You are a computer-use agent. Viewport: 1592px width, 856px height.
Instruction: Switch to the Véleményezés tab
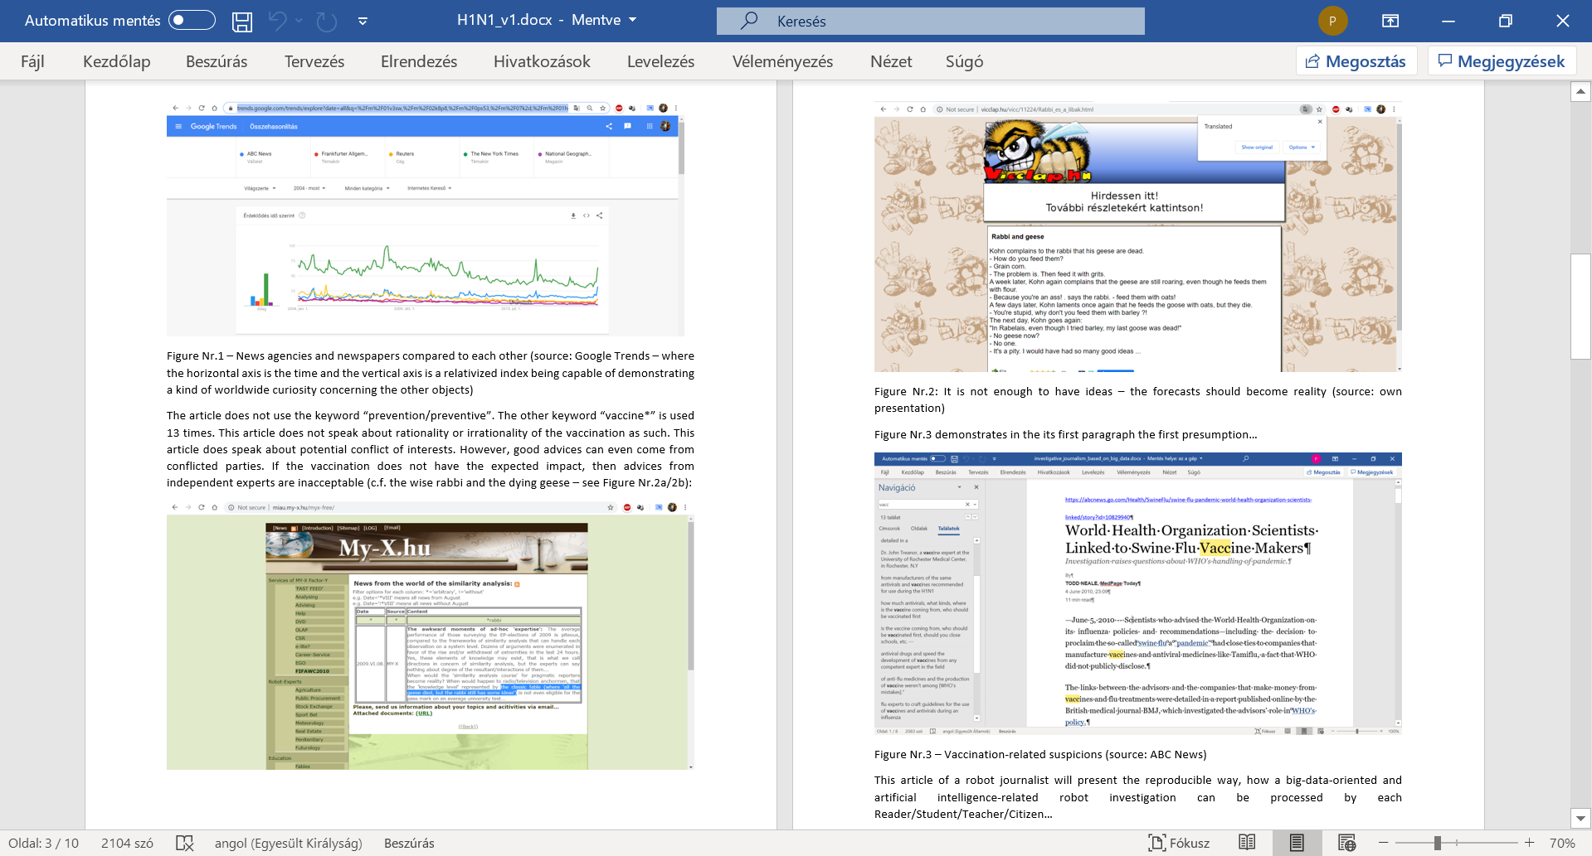pyautogui.click(x=782, y=61)
